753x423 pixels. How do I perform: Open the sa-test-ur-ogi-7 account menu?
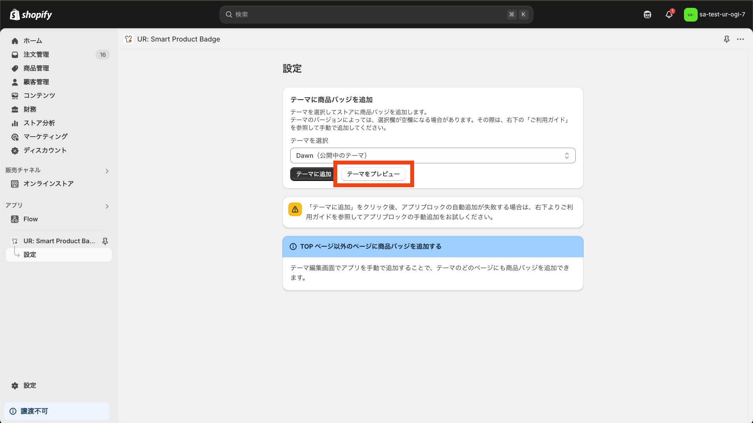click(x=715, y=14)
